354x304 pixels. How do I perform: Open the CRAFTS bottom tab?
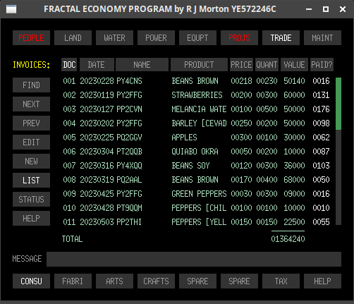click(156, 281)
